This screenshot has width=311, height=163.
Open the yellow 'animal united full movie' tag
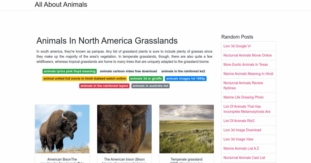(x=84, y=78)
